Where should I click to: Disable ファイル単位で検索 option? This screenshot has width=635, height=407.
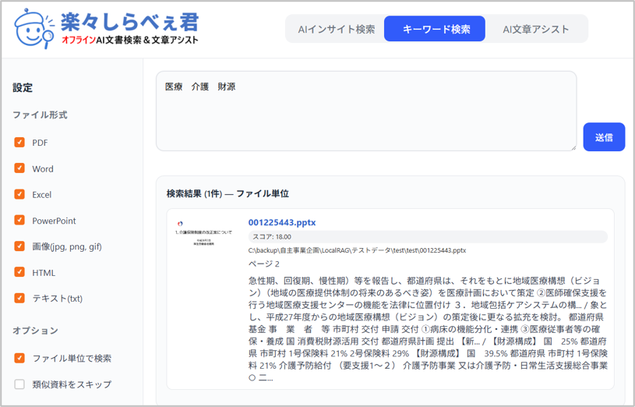tap(19, 358)
